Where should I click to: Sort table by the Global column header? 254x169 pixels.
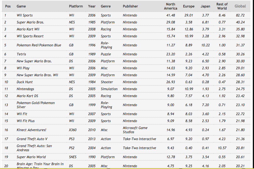(x=240, y=6)
